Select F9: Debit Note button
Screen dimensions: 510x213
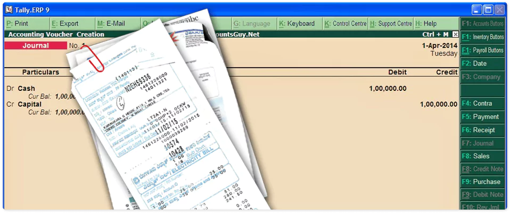click(x=482, y=195)
